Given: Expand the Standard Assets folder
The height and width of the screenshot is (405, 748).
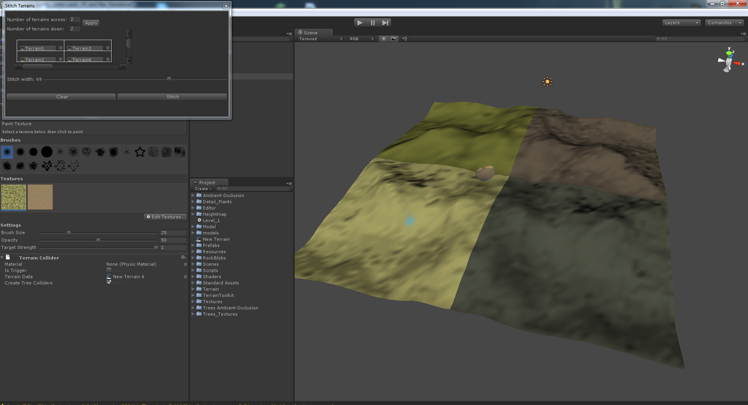Looking at the screenshot, I should pyautogui.click(x=193, y=283).
